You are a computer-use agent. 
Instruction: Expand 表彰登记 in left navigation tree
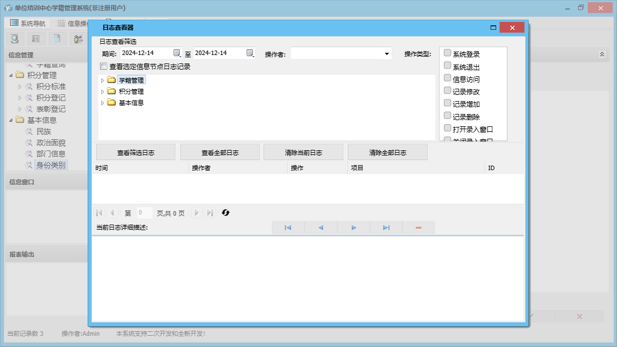[20, 109]
